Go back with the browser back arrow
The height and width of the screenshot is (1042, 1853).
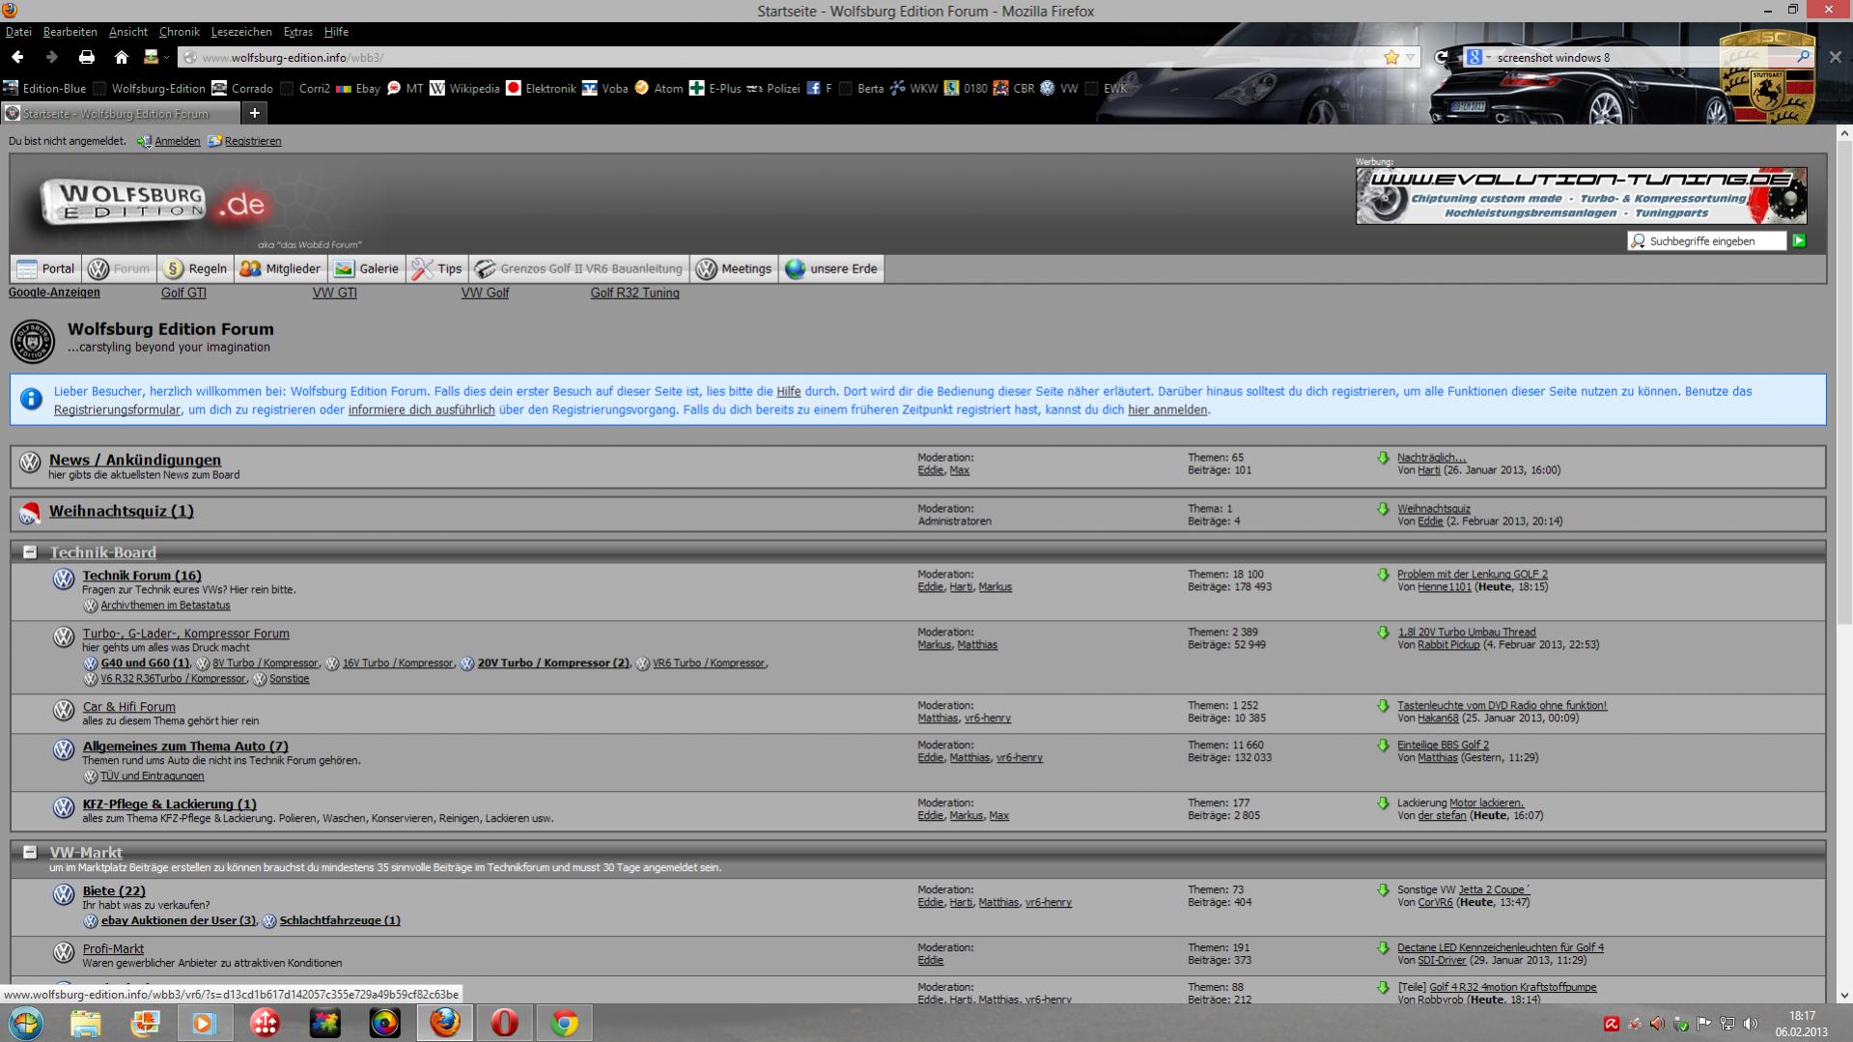tap(17, 57)
